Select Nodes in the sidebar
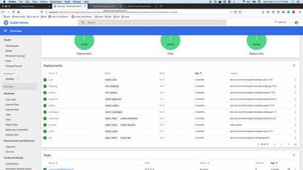The height and width of the screenshot is (170, 303). [9, 51]
